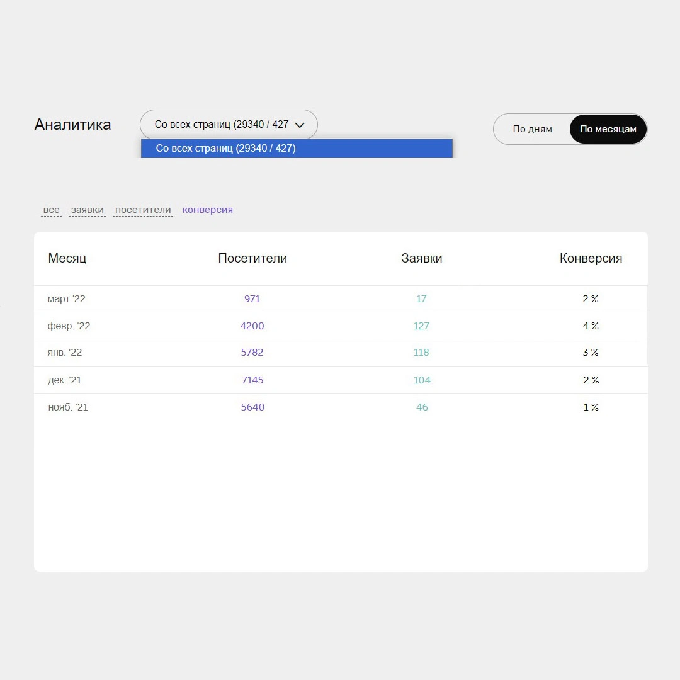Image resolution: width=680 pixels, height=680 pixels.
Task: Open the 971 visitors value for March
Action: [x=252, y=299]
